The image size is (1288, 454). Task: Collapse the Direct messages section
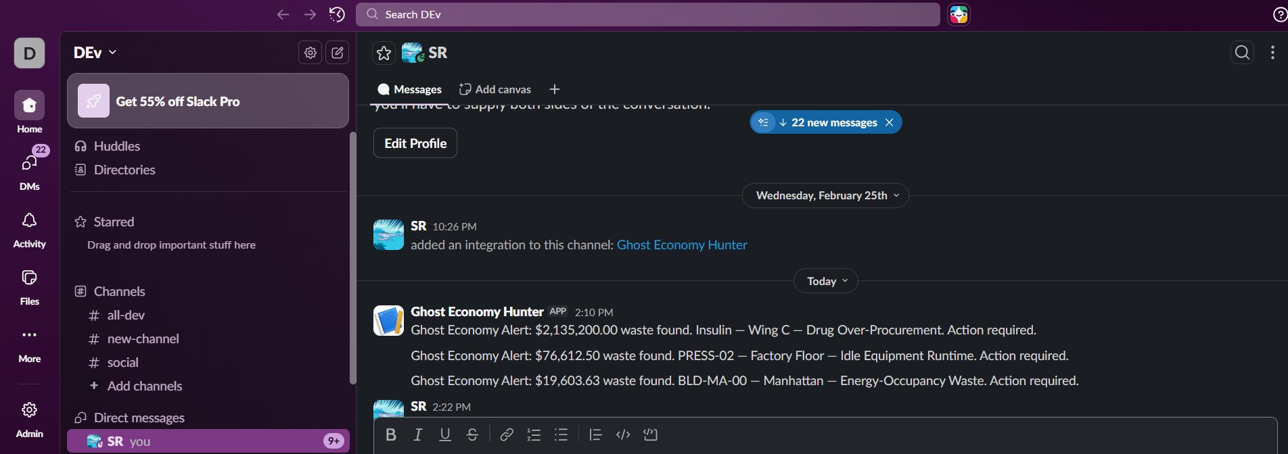coord(139,418)
